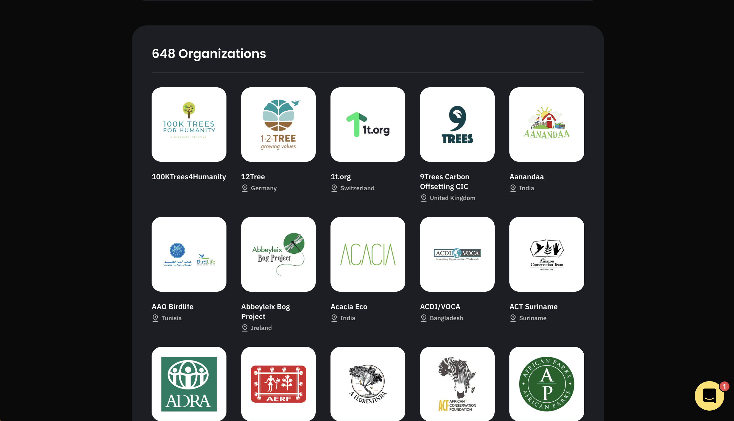Click the location pin beside Ireland
Image resolution: width=734 pixels, height=421 pixels.
click(x=245, y=328)
